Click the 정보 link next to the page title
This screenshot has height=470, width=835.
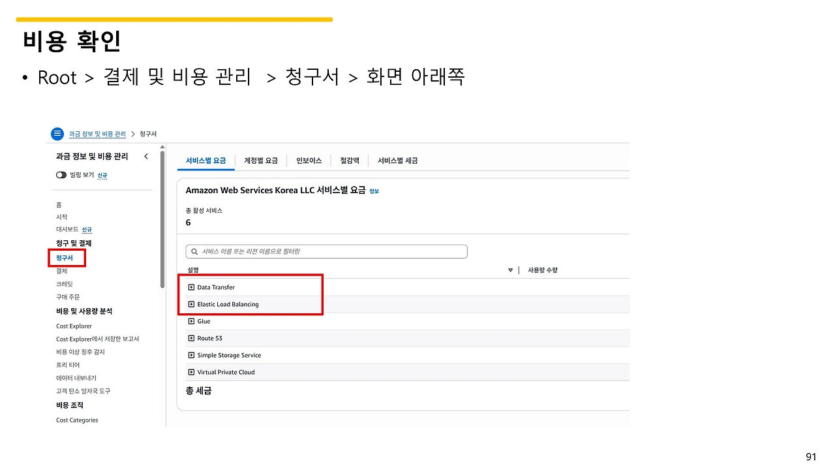pyautogui.click(x=374, y=191)
